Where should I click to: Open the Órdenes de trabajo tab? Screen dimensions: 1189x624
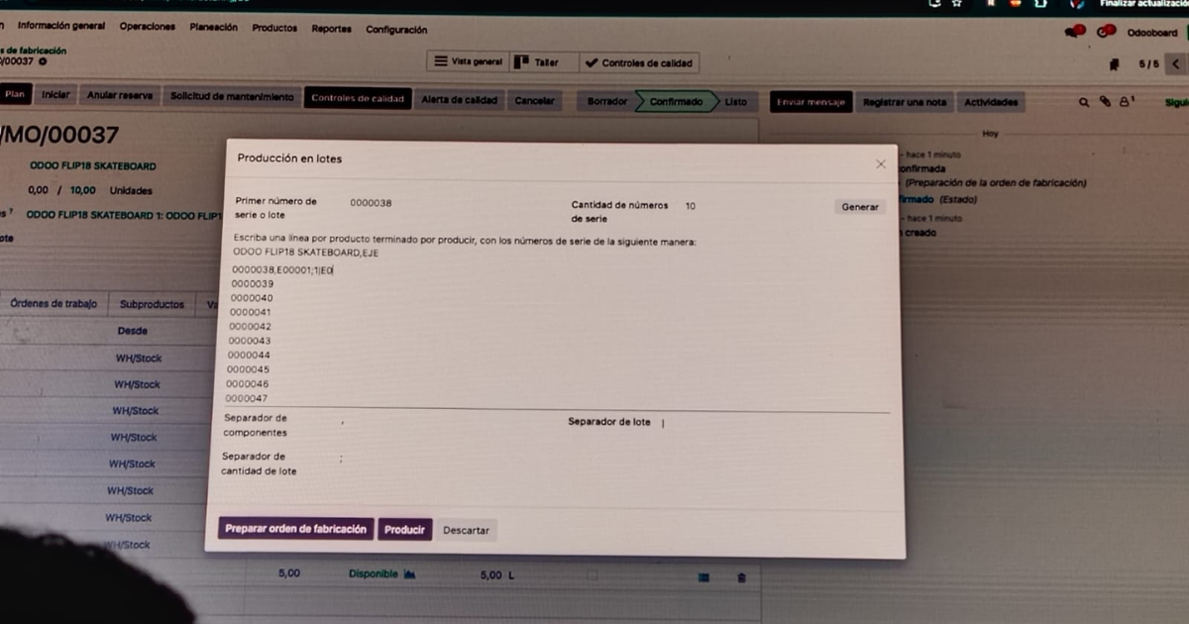[x=54, y=304]
